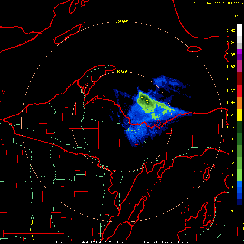Click the light green swatch in color scale
The image size is (244, 244).
click(239, 175)
